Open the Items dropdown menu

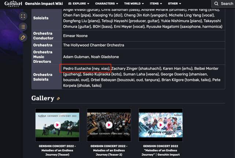[x=156, y=4]
